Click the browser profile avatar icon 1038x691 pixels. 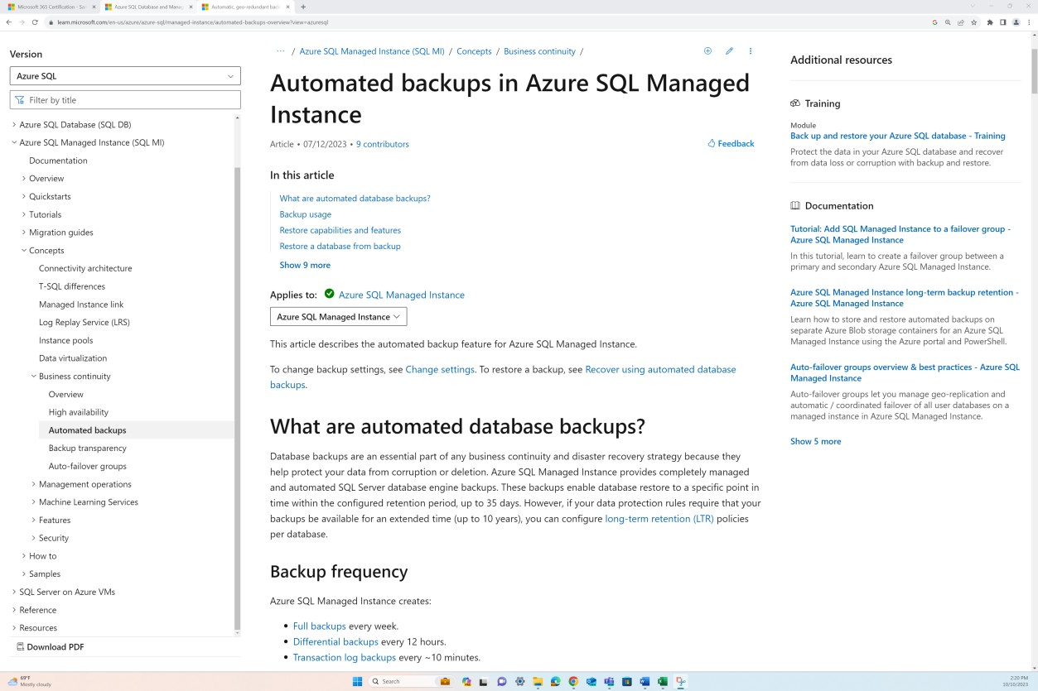(x=1015, y=23)
